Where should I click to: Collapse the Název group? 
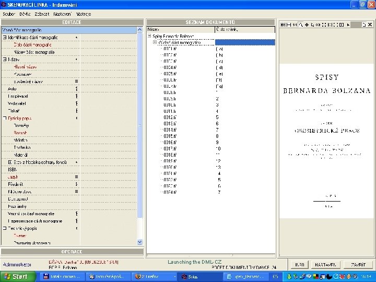pos(5,59)
